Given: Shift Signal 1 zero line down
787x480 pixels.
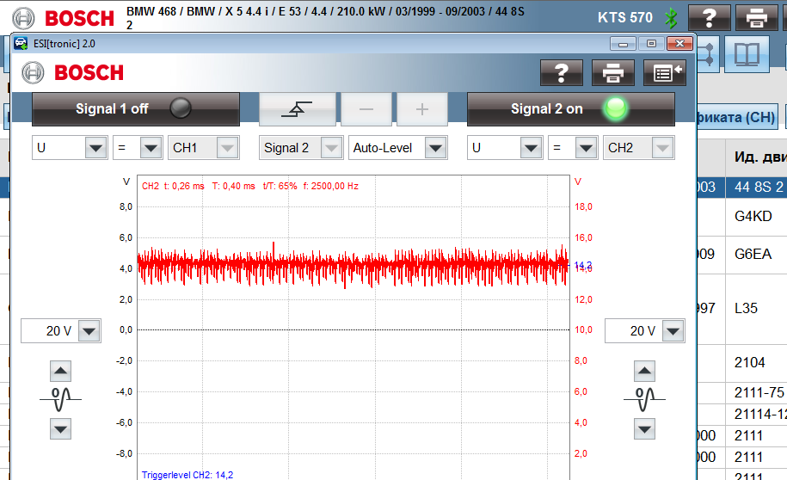Looking at the screenshot, I should point(61,429).
